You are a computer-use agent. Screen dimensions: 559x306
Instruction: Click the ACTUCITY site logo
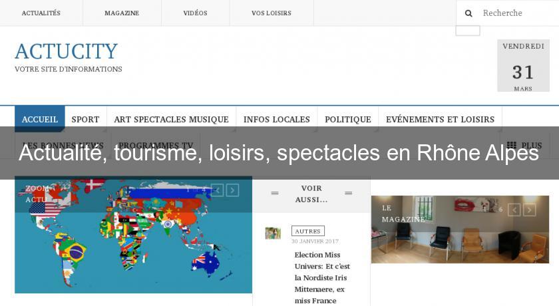pyautogui.click(x=67, y=51)
